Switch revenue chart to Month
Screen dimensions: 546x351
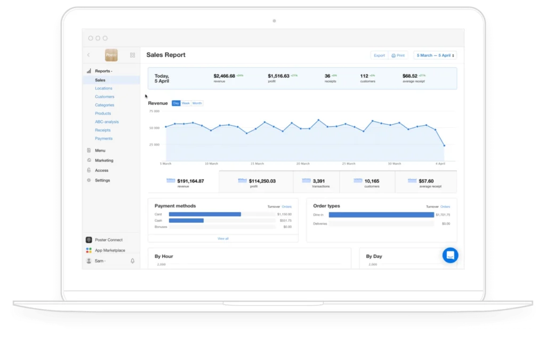coord(197,103)
